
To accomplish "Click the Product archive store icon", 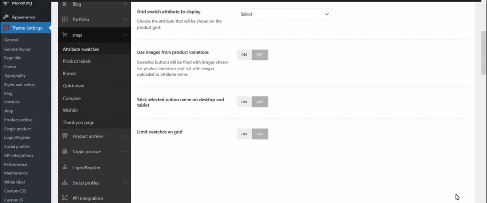I will coord(65,136).
